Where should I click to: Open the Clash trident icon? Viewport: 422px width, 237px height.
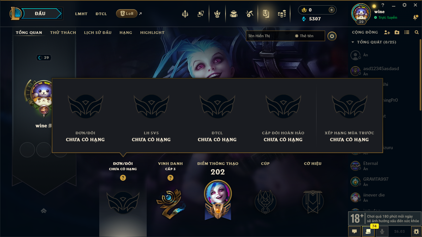(x=185, y=14)
